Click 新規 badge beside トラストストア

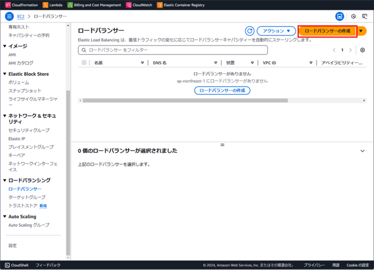click(x=43, y=206)
